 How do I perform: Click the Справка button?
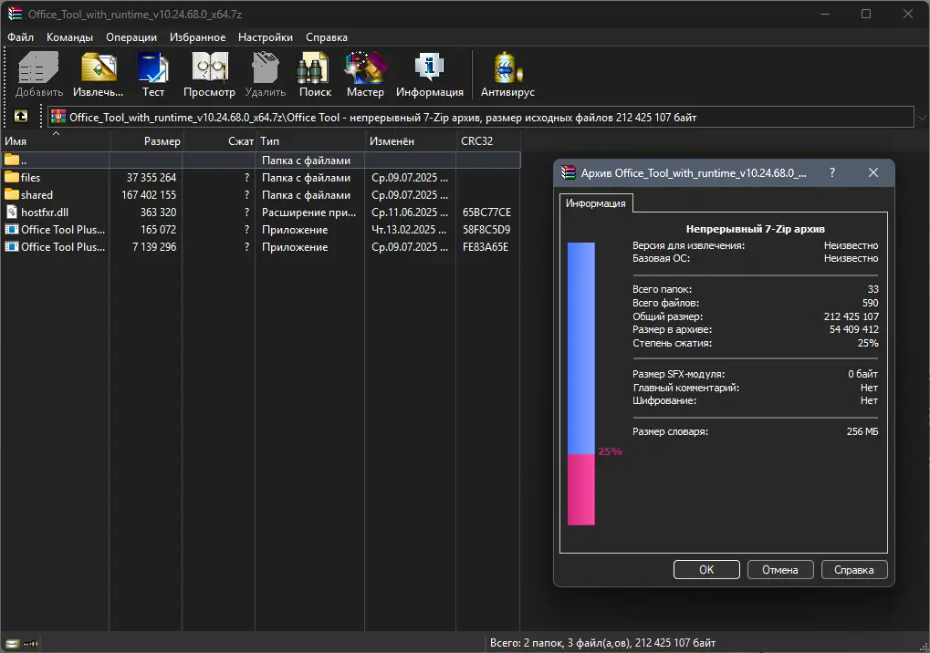853,569
